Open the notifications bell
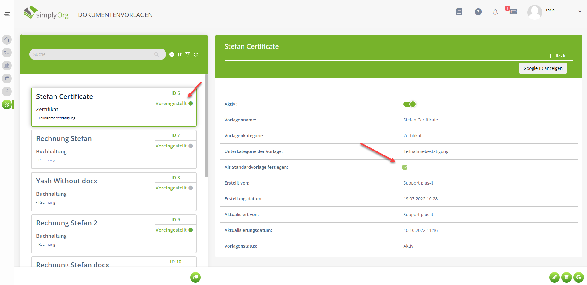 click(x=495, y=12)
